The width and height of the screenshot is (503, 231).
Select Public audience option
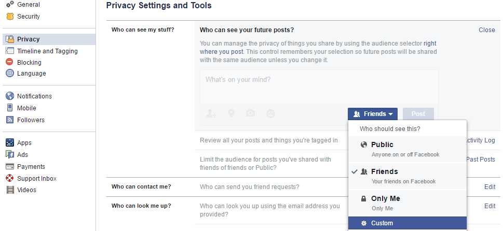point(407,149)
